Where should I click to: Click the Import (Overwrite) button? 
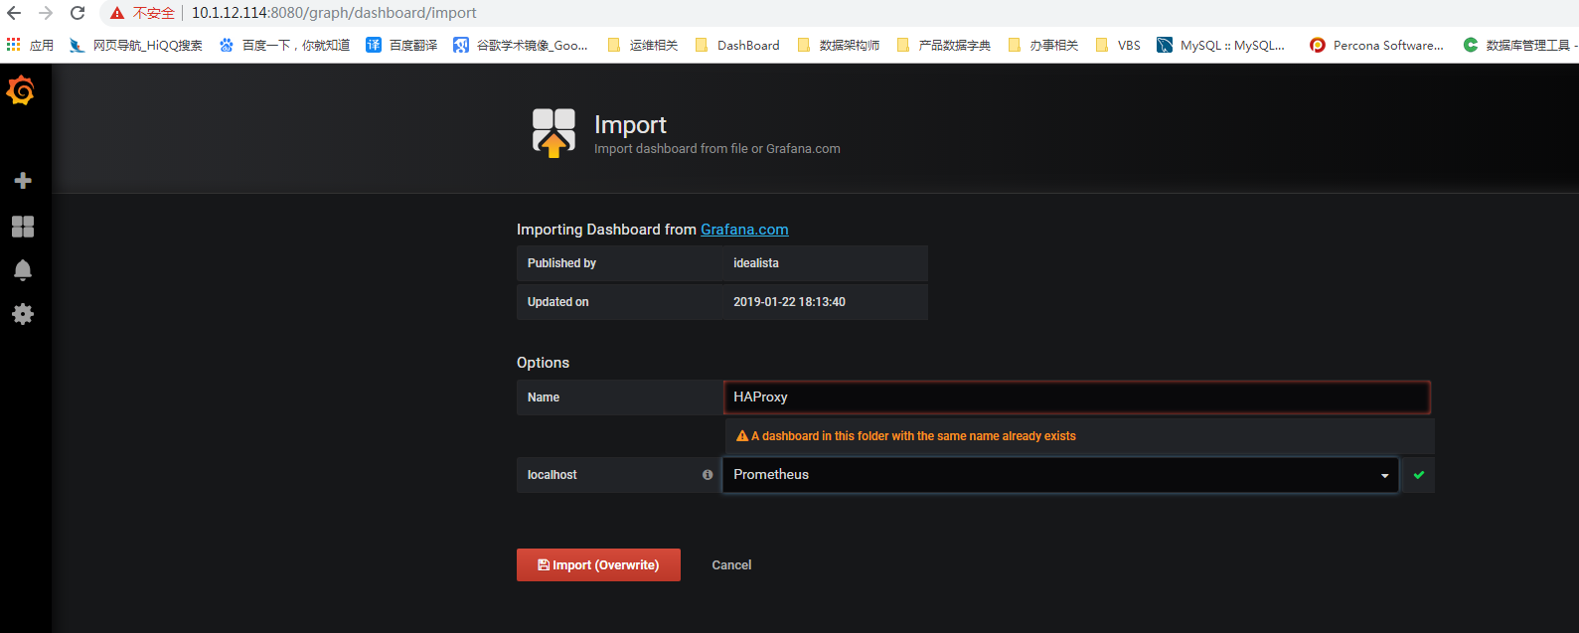click(598, 564)
